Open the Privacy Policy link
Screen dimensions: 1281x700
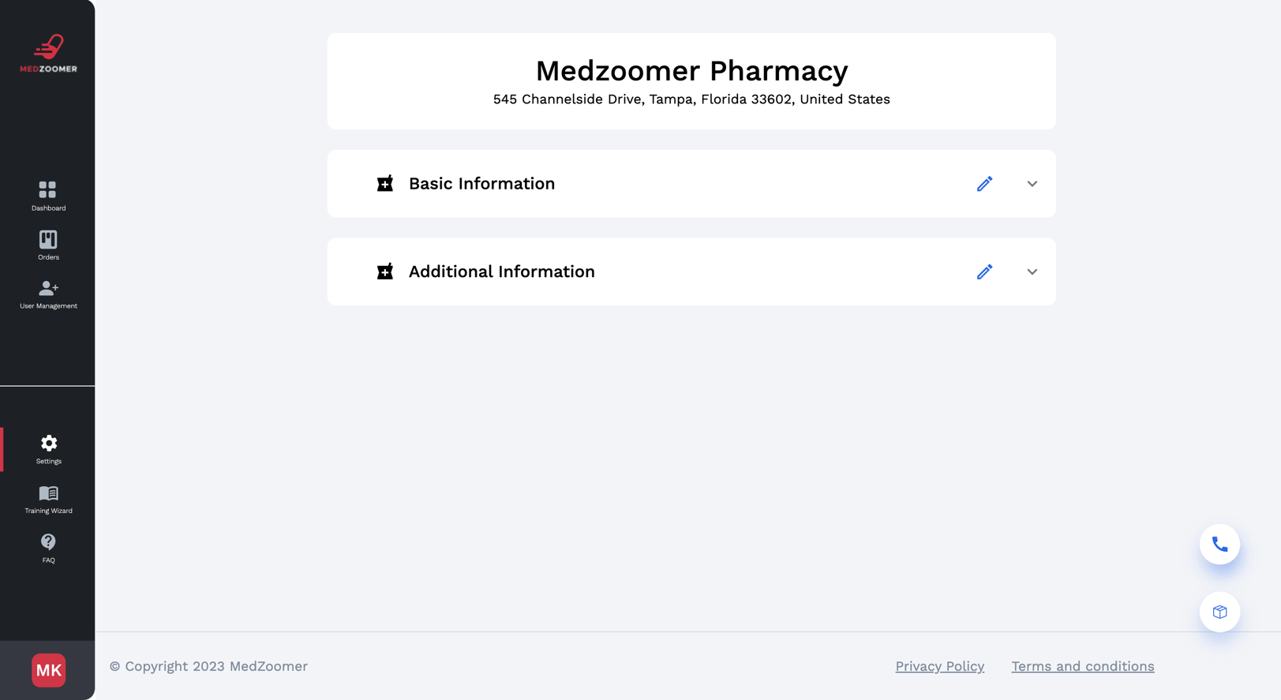point(939,666)
